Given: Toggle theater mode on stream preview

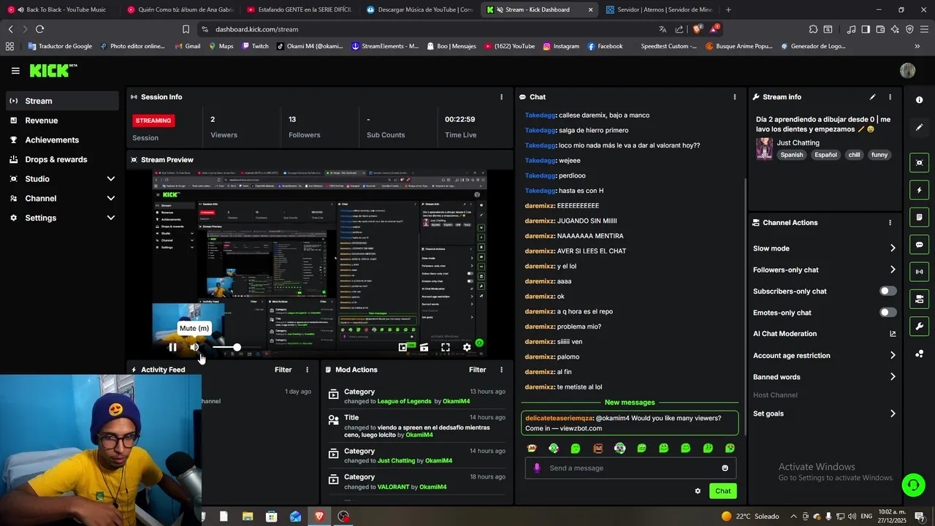Looking at the screenshot, I should click(424, 348).
